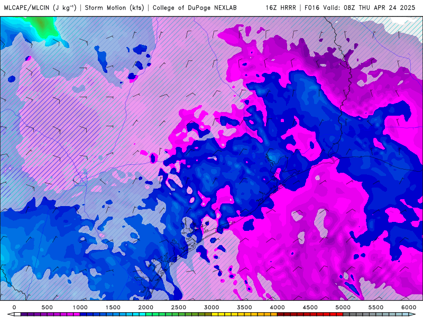Click the 5000 label on the color scale
The image size is (423, 317).
click(343, 307)
